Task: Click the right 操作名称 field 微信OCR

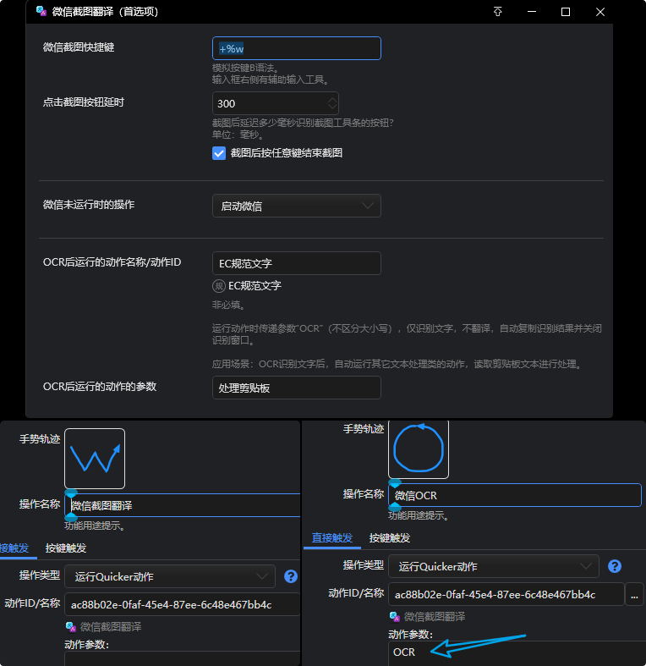Action: tap(515, 495)
